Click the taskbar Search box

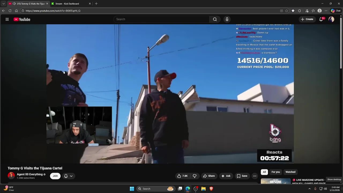coord(155,189)
